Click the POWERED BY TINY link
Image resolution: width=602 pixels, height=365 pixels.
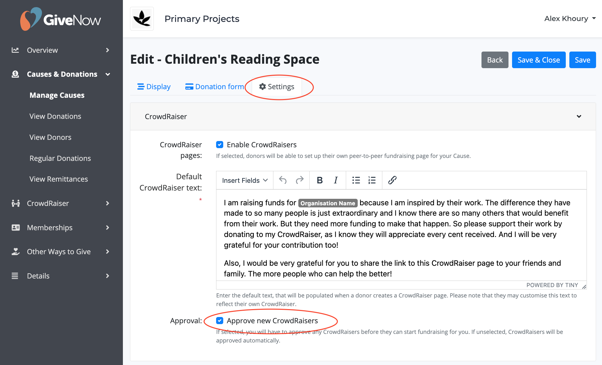point(552,285)
